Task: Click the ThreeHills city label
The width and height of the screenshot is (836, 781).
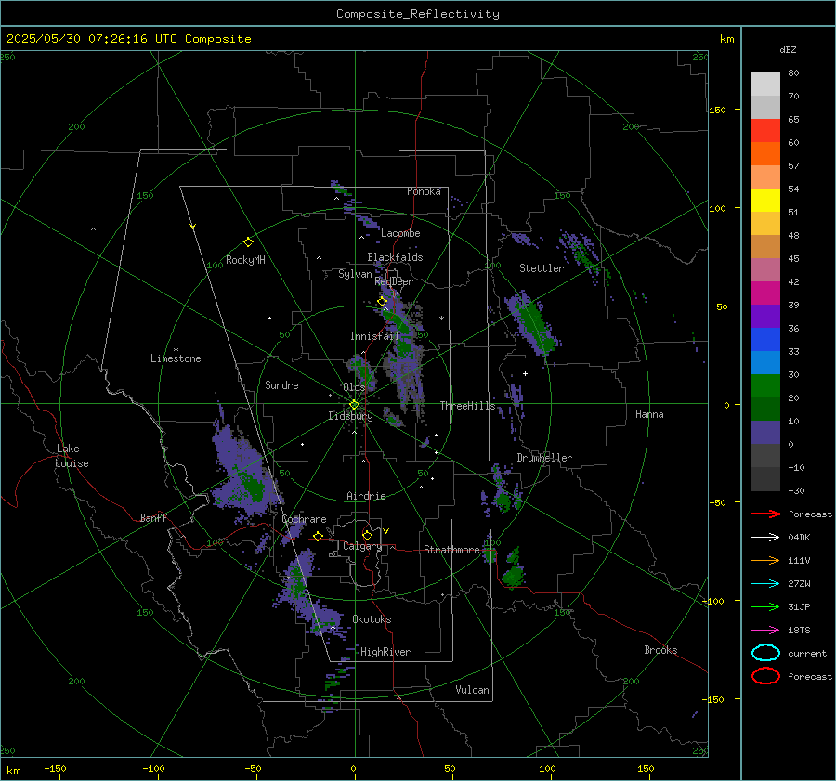Action: pyautogui.click(x=467, y=406)
